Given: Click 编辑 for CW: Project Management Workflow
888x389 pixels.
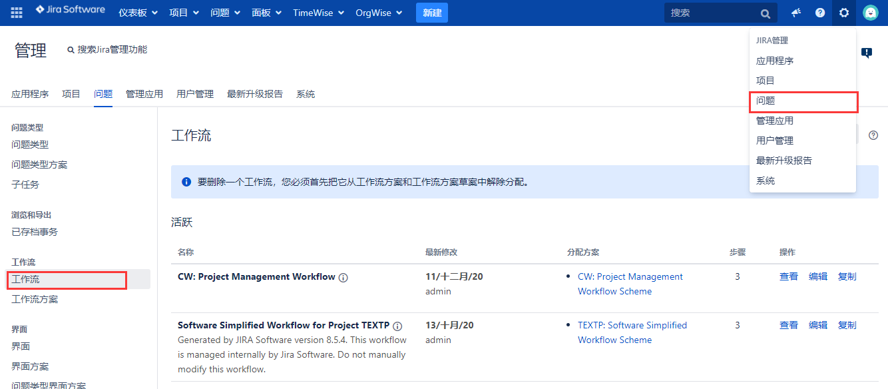Looking at the screenshot, I should pos(817,276).
